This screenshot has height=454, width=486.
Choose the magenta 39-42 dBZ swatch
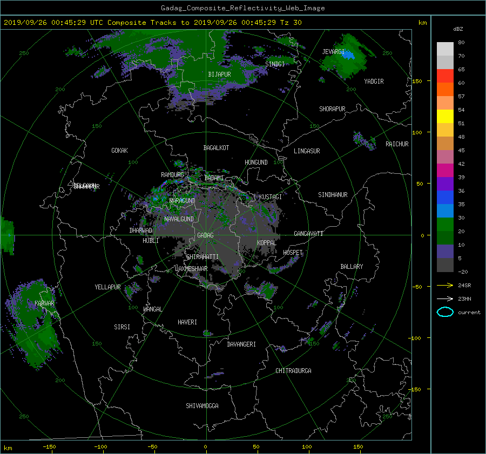tap(445, 171)
